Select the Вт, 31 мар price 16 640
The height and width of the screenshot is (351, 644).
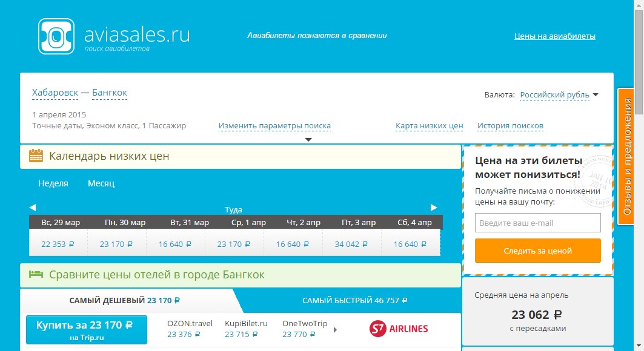(x=175, y=244)
